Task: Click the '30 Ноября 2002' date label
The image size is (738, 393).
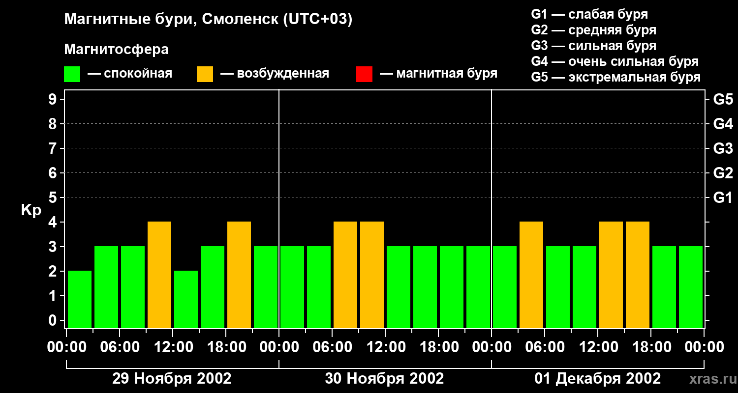Action: click(x=384, y=379)
